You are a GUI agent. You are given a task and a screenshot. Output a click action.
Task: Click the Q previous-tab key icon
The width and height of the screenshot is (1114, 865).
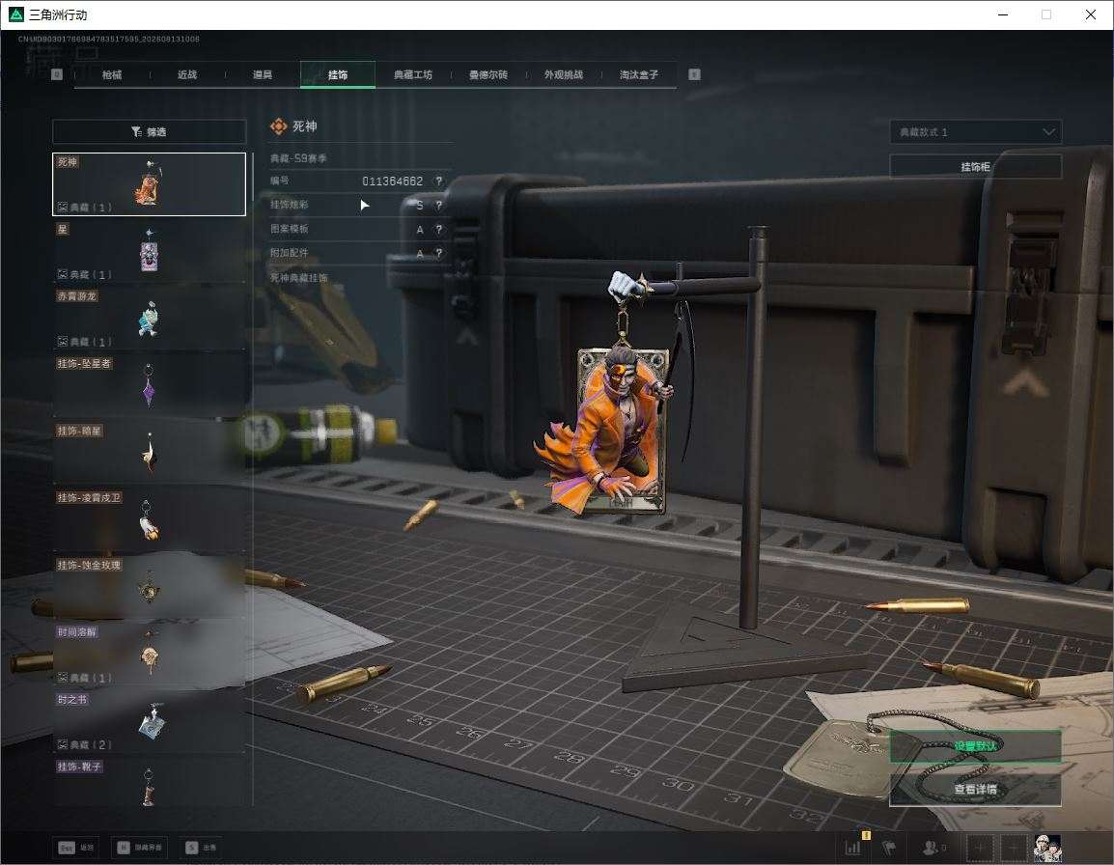click(58, 74)
